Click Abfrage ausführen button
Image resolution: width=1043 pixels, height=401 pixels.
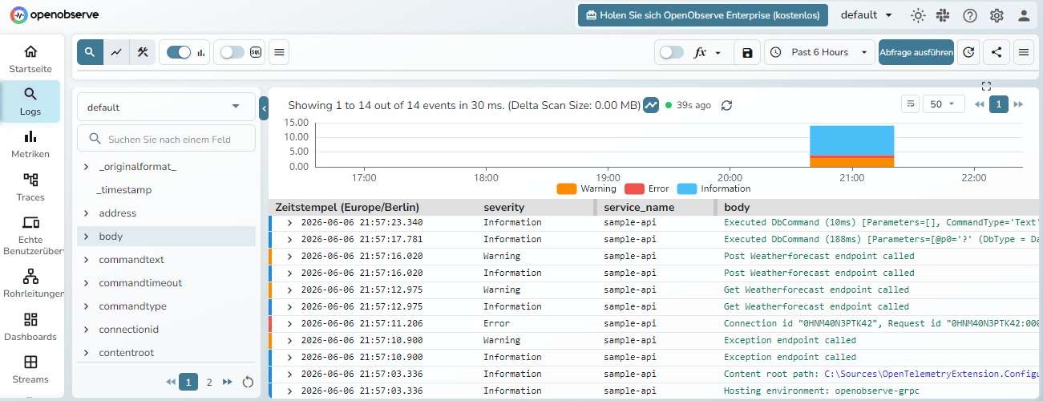[x=916, y=52]
